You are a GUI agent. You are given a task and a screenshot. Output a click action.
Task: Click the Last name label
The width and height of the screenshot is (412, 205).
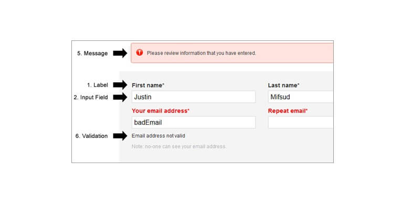(x=283, y=85)
